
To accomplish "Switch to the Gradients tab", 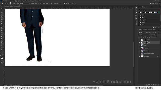I will coord(149,7).
